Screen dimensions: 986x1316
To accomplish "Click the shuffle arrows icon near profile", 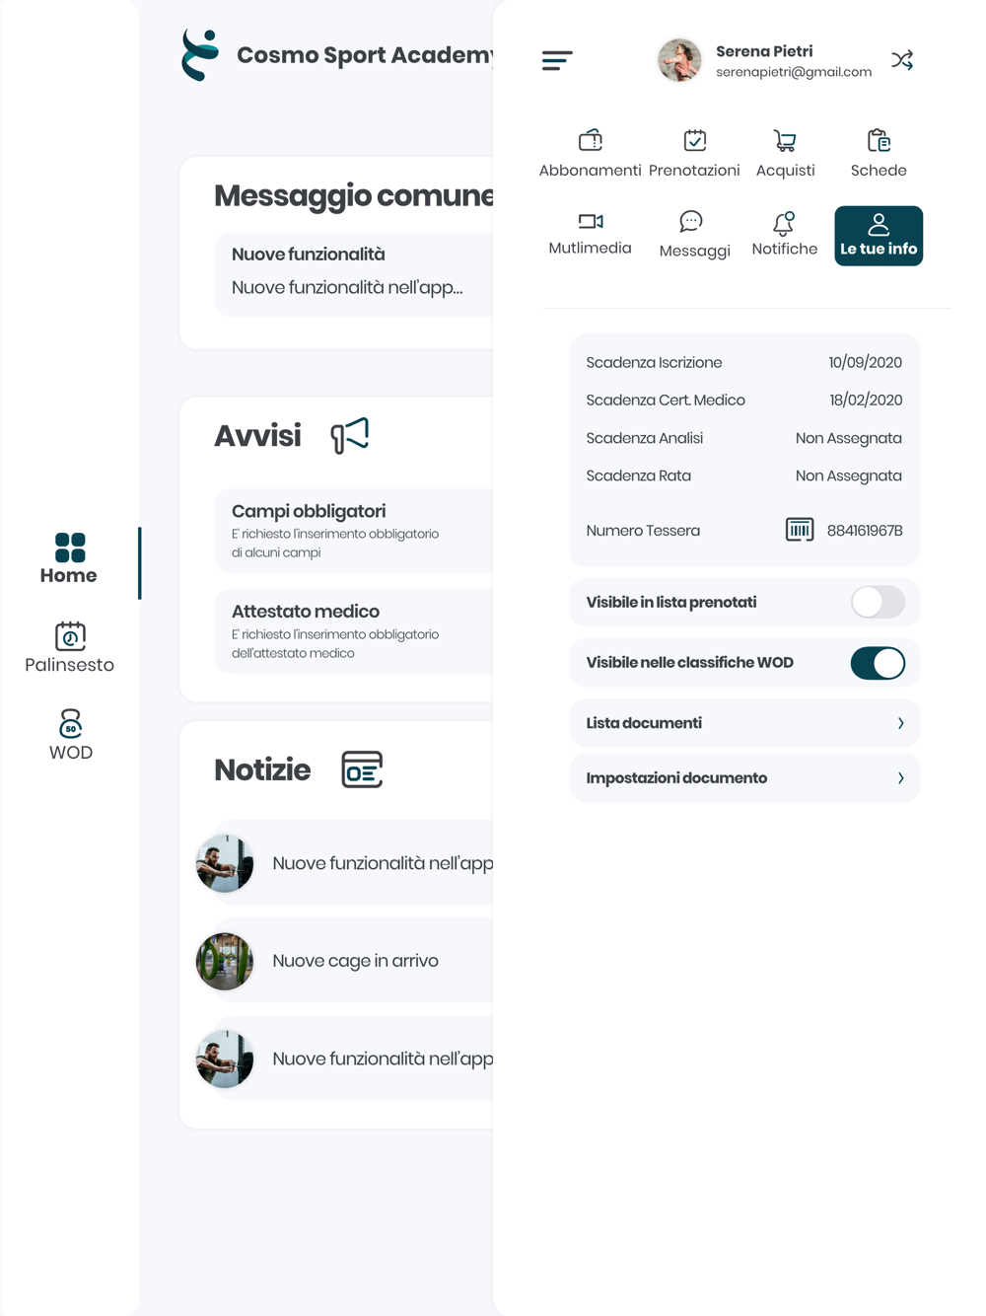I will 902,60.
